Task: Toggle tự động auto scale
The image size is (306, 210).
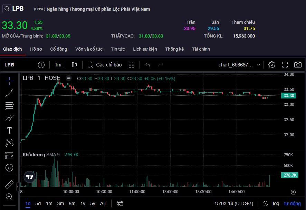Action: 292,203
